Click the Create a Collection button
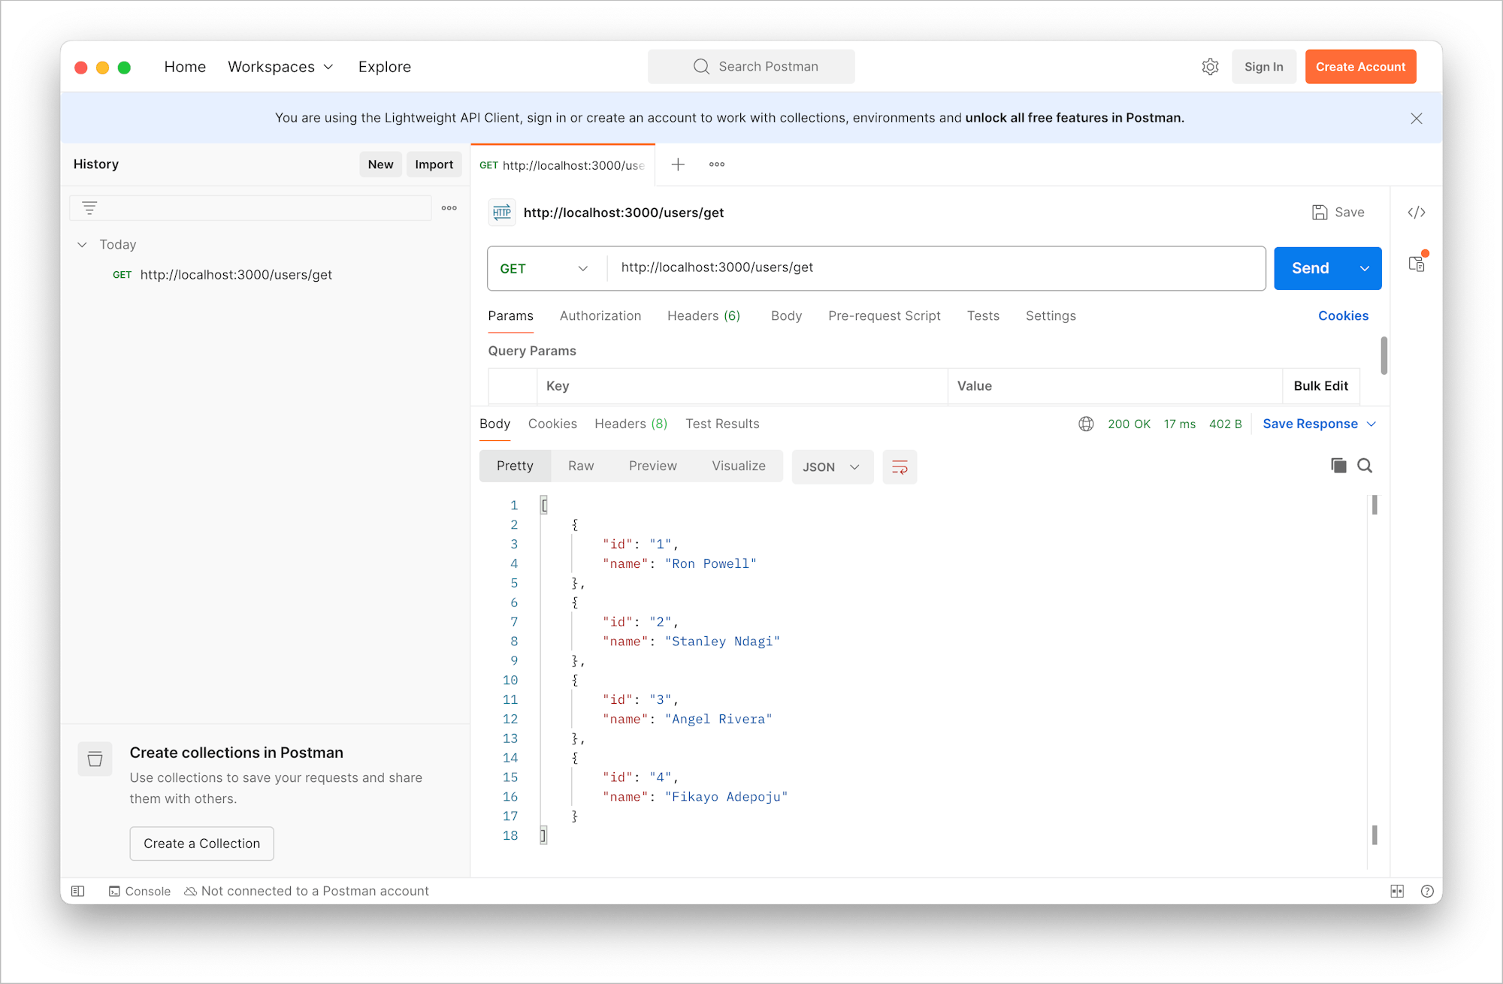 [x=201, y=844]
